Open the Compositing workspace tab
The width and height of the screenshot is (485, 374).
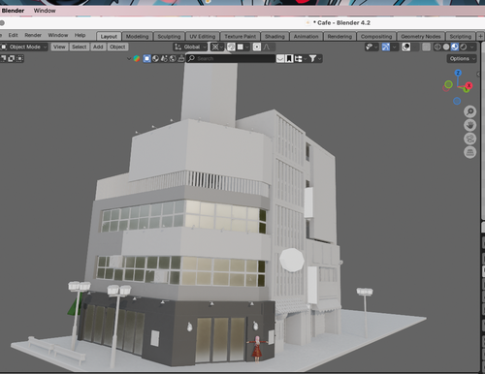click(376, 37)
